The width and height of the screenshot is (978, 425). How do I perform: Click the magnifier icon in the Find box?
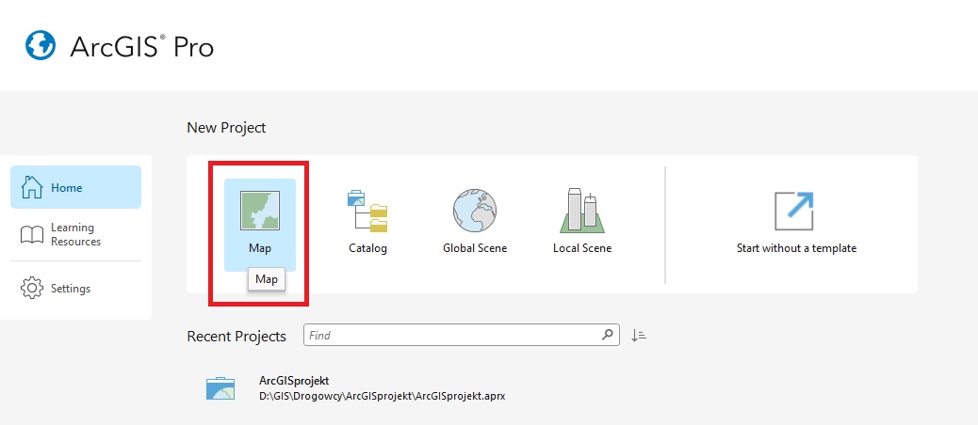coord(608,335)
